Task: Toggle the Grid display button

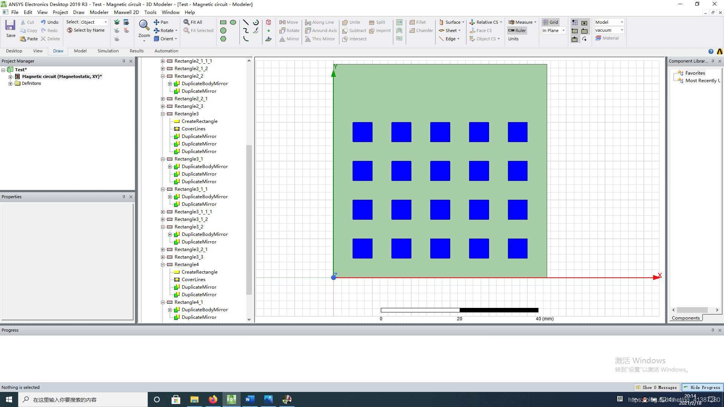Action: 551,22
